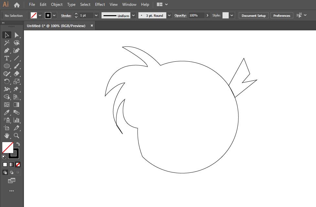Open the fill color dropdown in control bar

coord(40,16)
